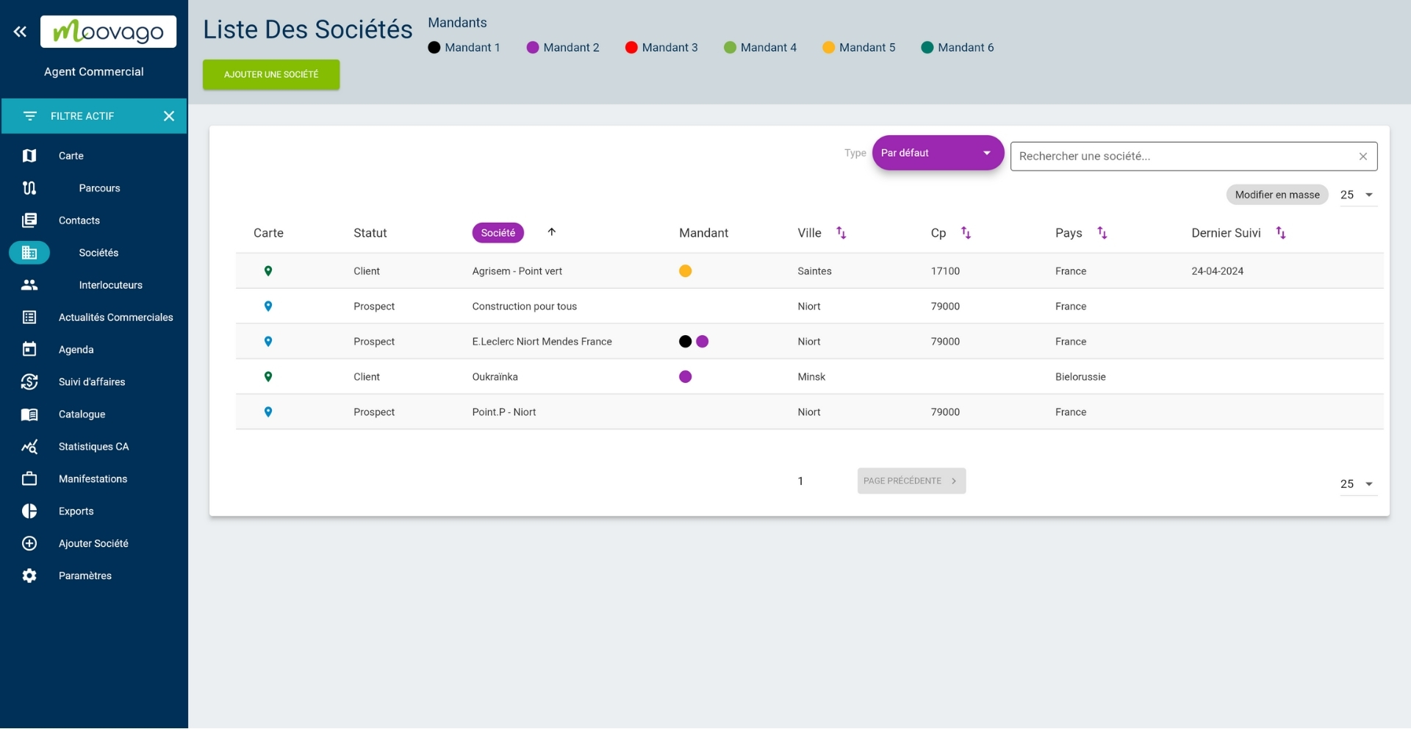Open Suivi d'affaires menu item
This screenshot has height=729, width=1411.
pos(92,382)
